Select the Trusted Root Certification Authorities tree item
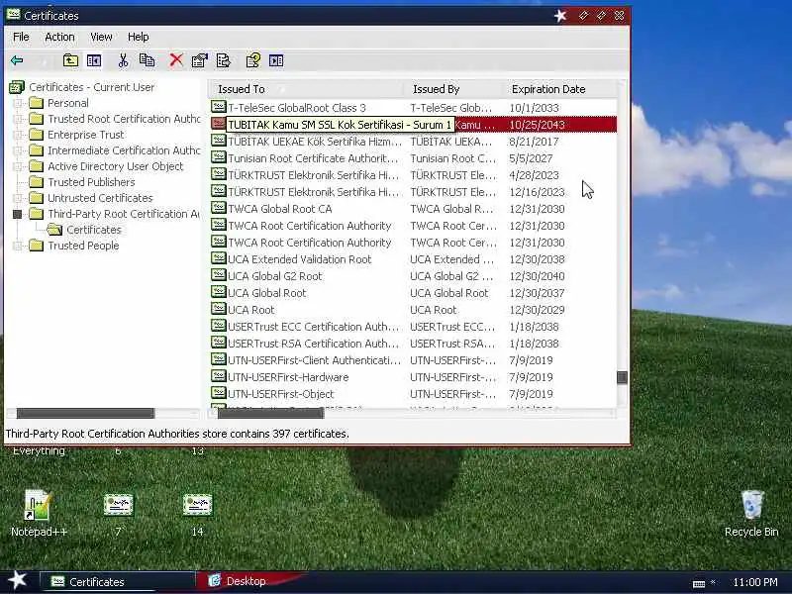 (124, 119)
